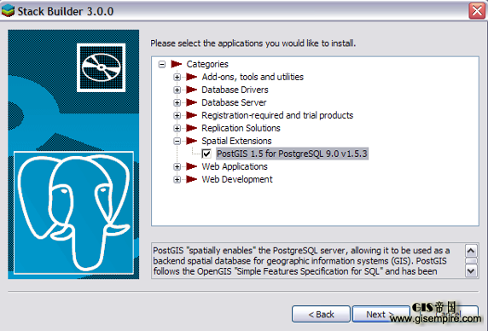Expand the Replication Solutions category
This screenshot has height=331, width=488.
(177, 128)
